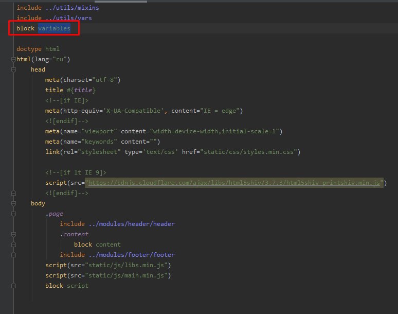Screen dimensions: 398x314
Task: Click the .content class selector
Action: [x=74, y=235]
